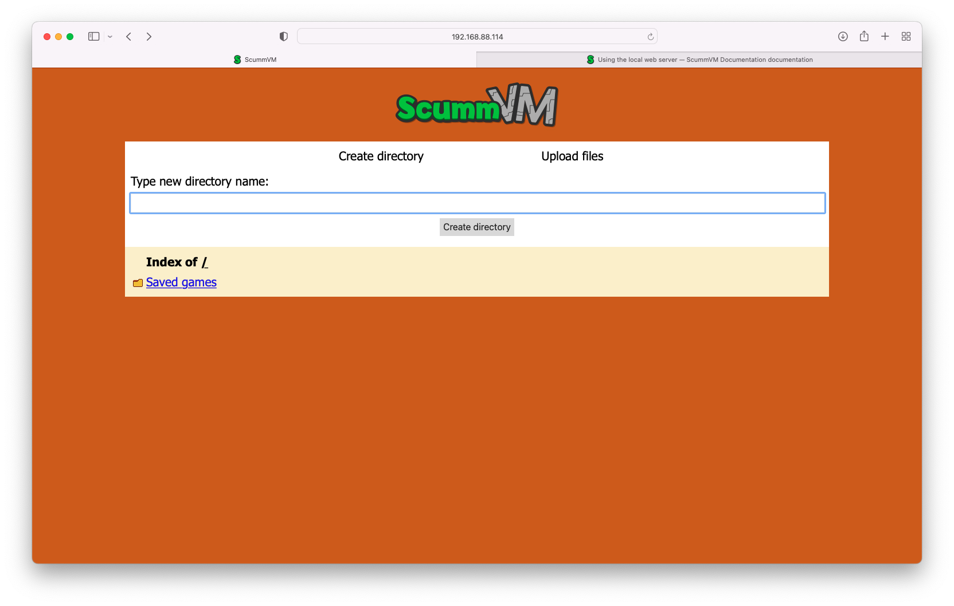Open the root slash path link
This screenshot has height=606, width=954.
205,262
